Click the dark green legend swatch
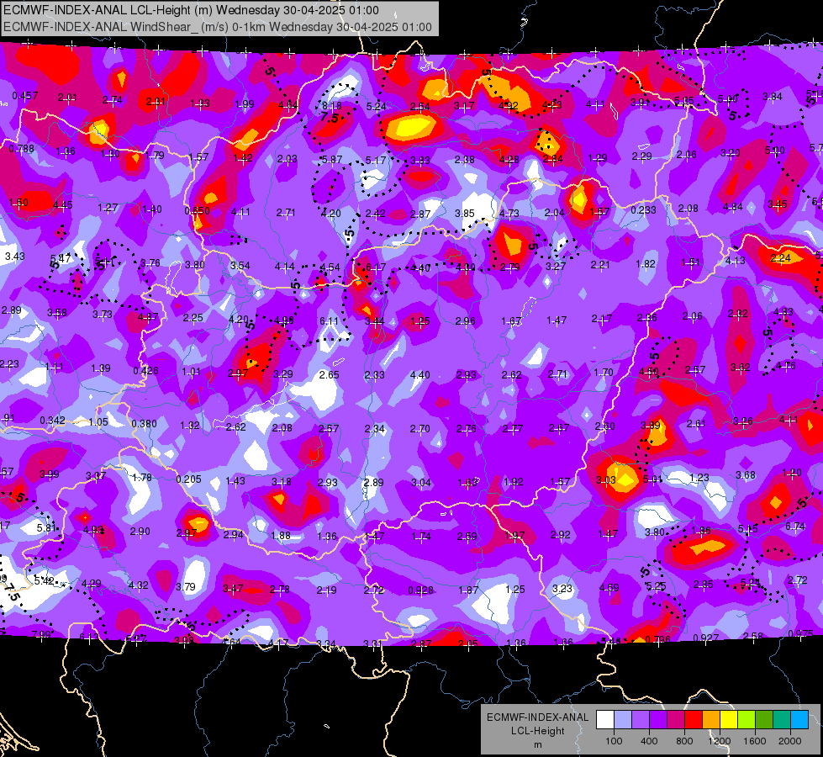The width and height of the screenshot is (823, 757). pyautogui.click(x=763, y=720)
